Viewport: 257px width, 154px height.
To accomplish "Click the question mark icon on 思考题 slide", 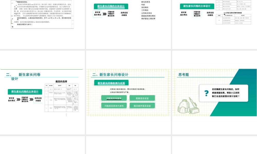I will tap(207, 93).
